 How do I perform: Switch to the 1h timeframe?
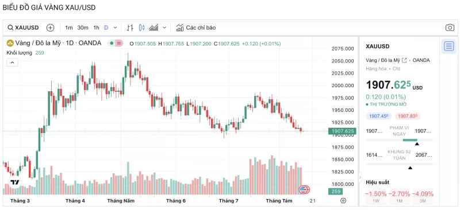coord(96,28)
